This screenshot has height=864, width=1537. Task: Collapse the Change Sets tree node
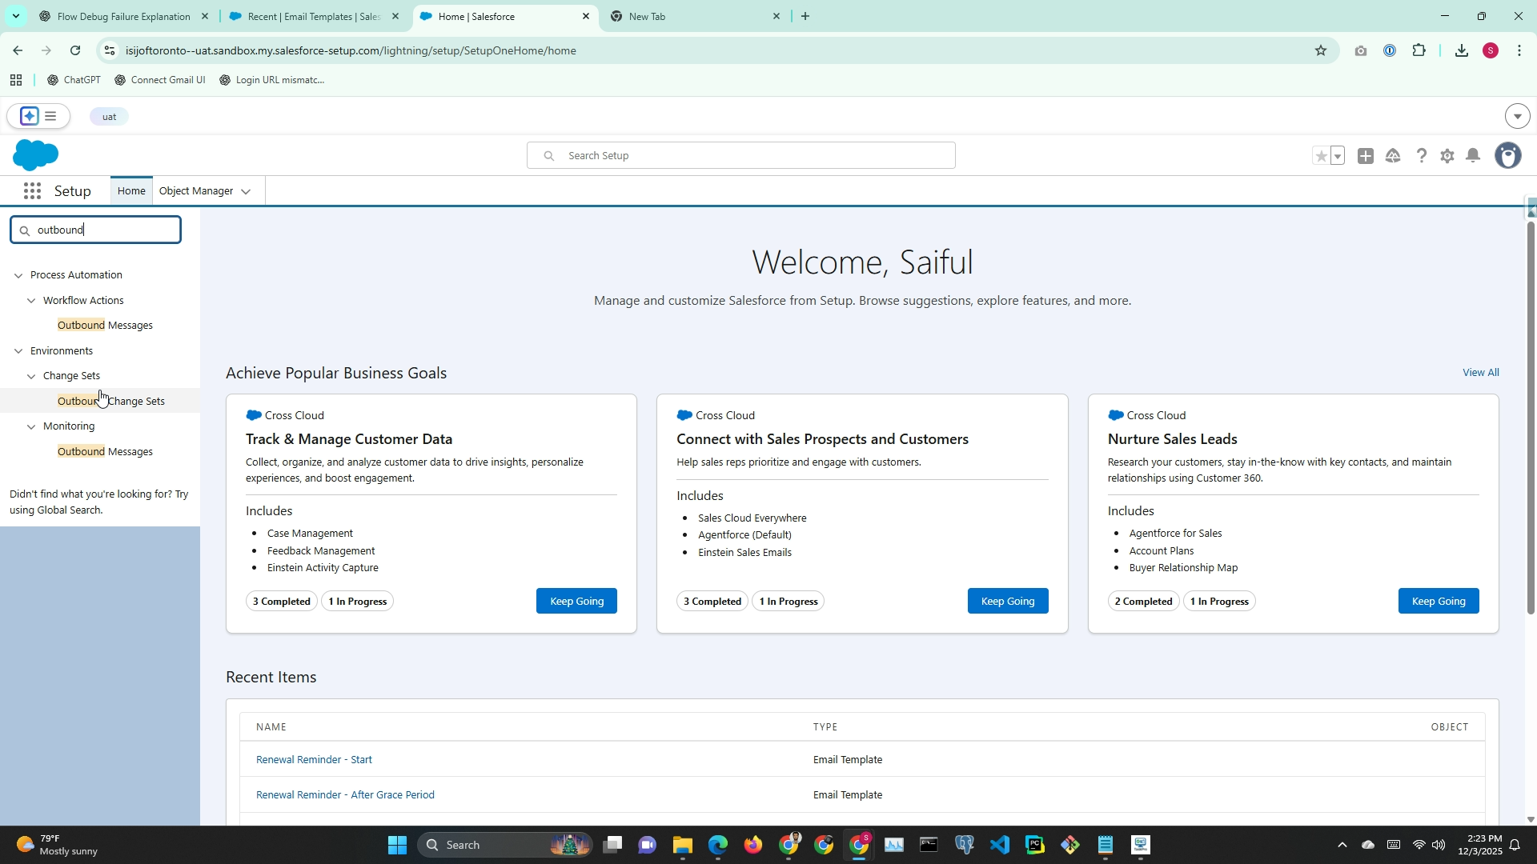(x=31, y=376)
